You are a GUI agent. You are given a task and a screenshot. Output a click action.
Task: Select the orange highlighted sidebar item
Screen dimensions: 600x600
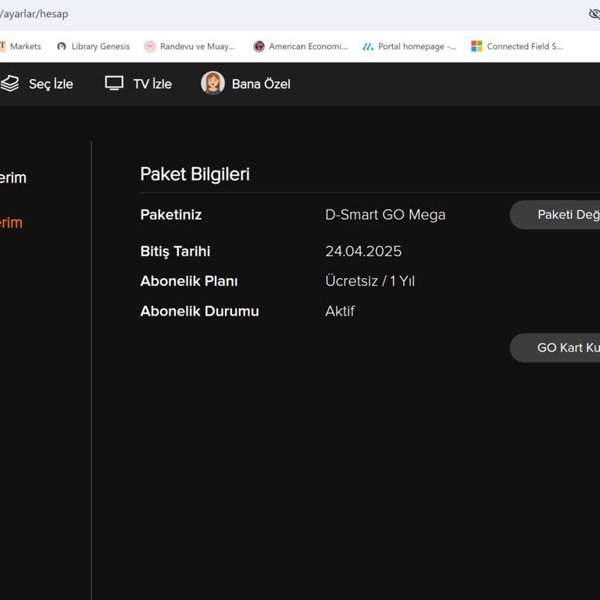[x=11, y=223]
